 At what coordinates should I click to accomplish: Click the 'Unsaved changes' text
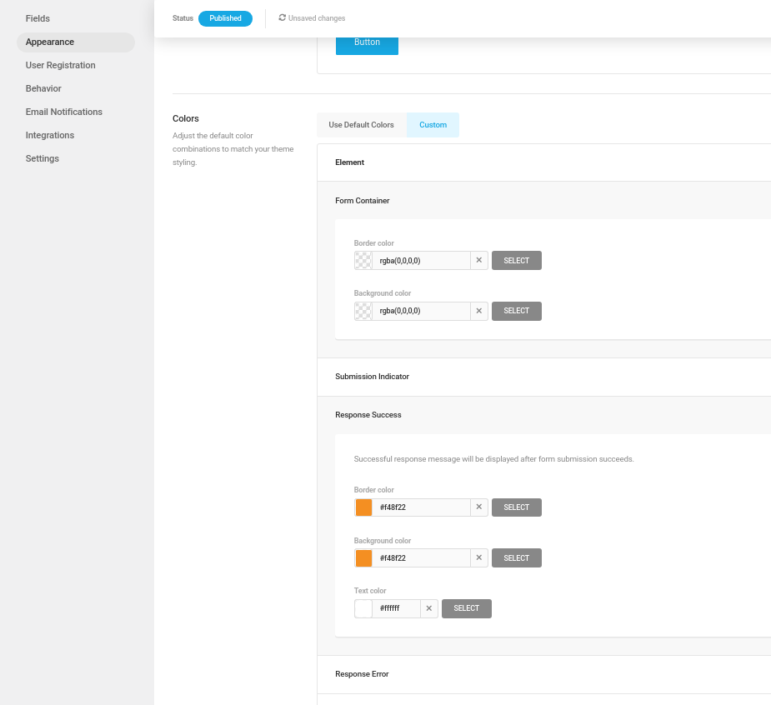(x=317, y=18)
